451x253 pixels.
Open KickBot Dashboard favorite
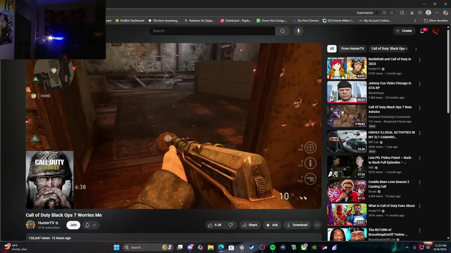click(x=130, y=21)
